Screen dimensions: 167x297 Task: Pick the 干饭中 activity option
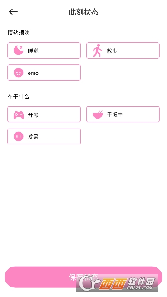tap(123, 114)
